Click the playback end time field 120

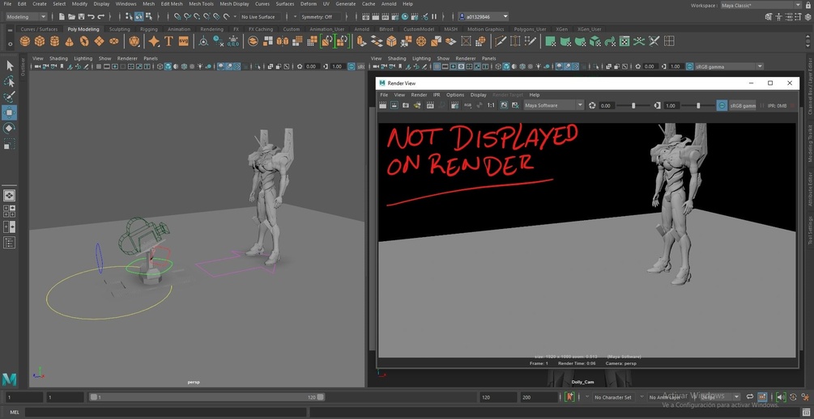click(498, 397)
